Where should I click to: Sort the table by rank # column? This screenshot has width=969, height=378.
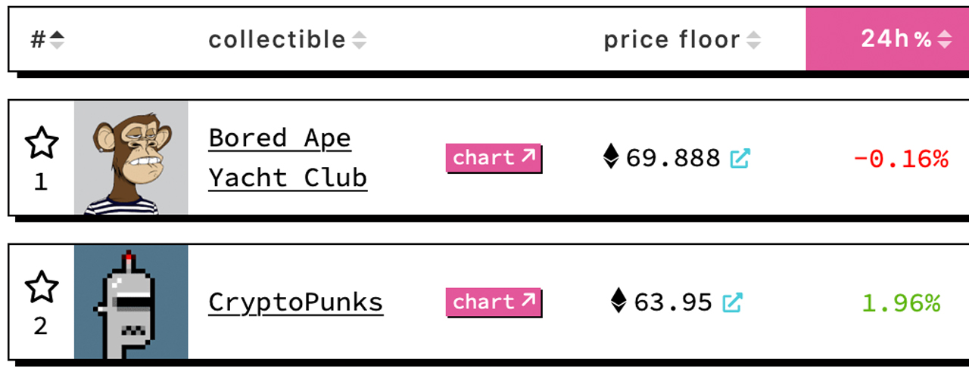47,39
